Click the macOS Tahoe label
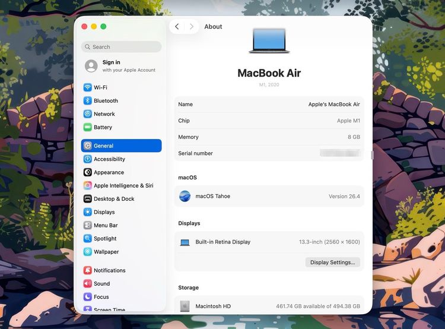The height and width of the screenshot is (329, 445). pyautogui.click(x=213, y=197)
